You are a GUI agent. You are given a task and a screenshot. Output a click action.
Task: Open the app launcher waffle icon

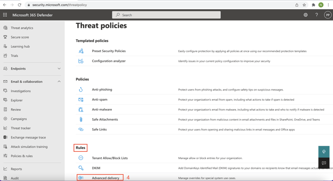coord(5,15)
